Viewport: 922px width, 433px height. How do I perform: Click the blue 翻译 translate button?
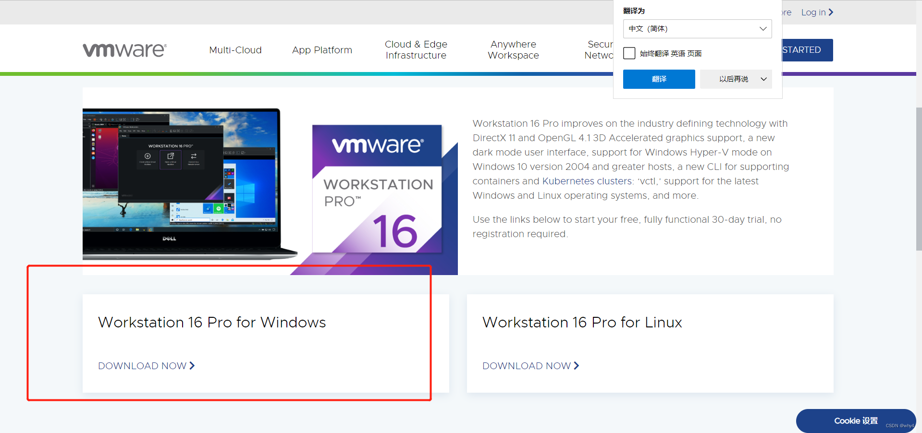click(x=659, y=79)
